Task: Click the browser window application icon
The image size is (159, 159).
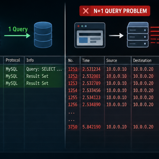Action: (90, 35)
